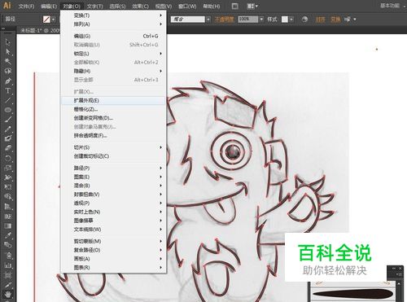The height and width of the screenshot is (302, 407).
Task: Choose 创建裁切标记(C) menu entry
Action: [113, 156]
